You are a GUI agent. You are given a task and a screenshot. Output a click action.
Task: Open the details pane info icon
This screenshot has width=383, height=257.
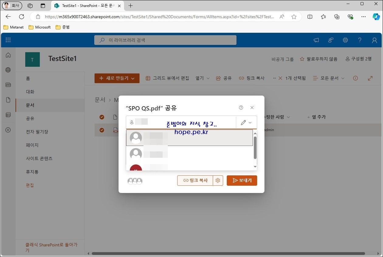point(355,78)
